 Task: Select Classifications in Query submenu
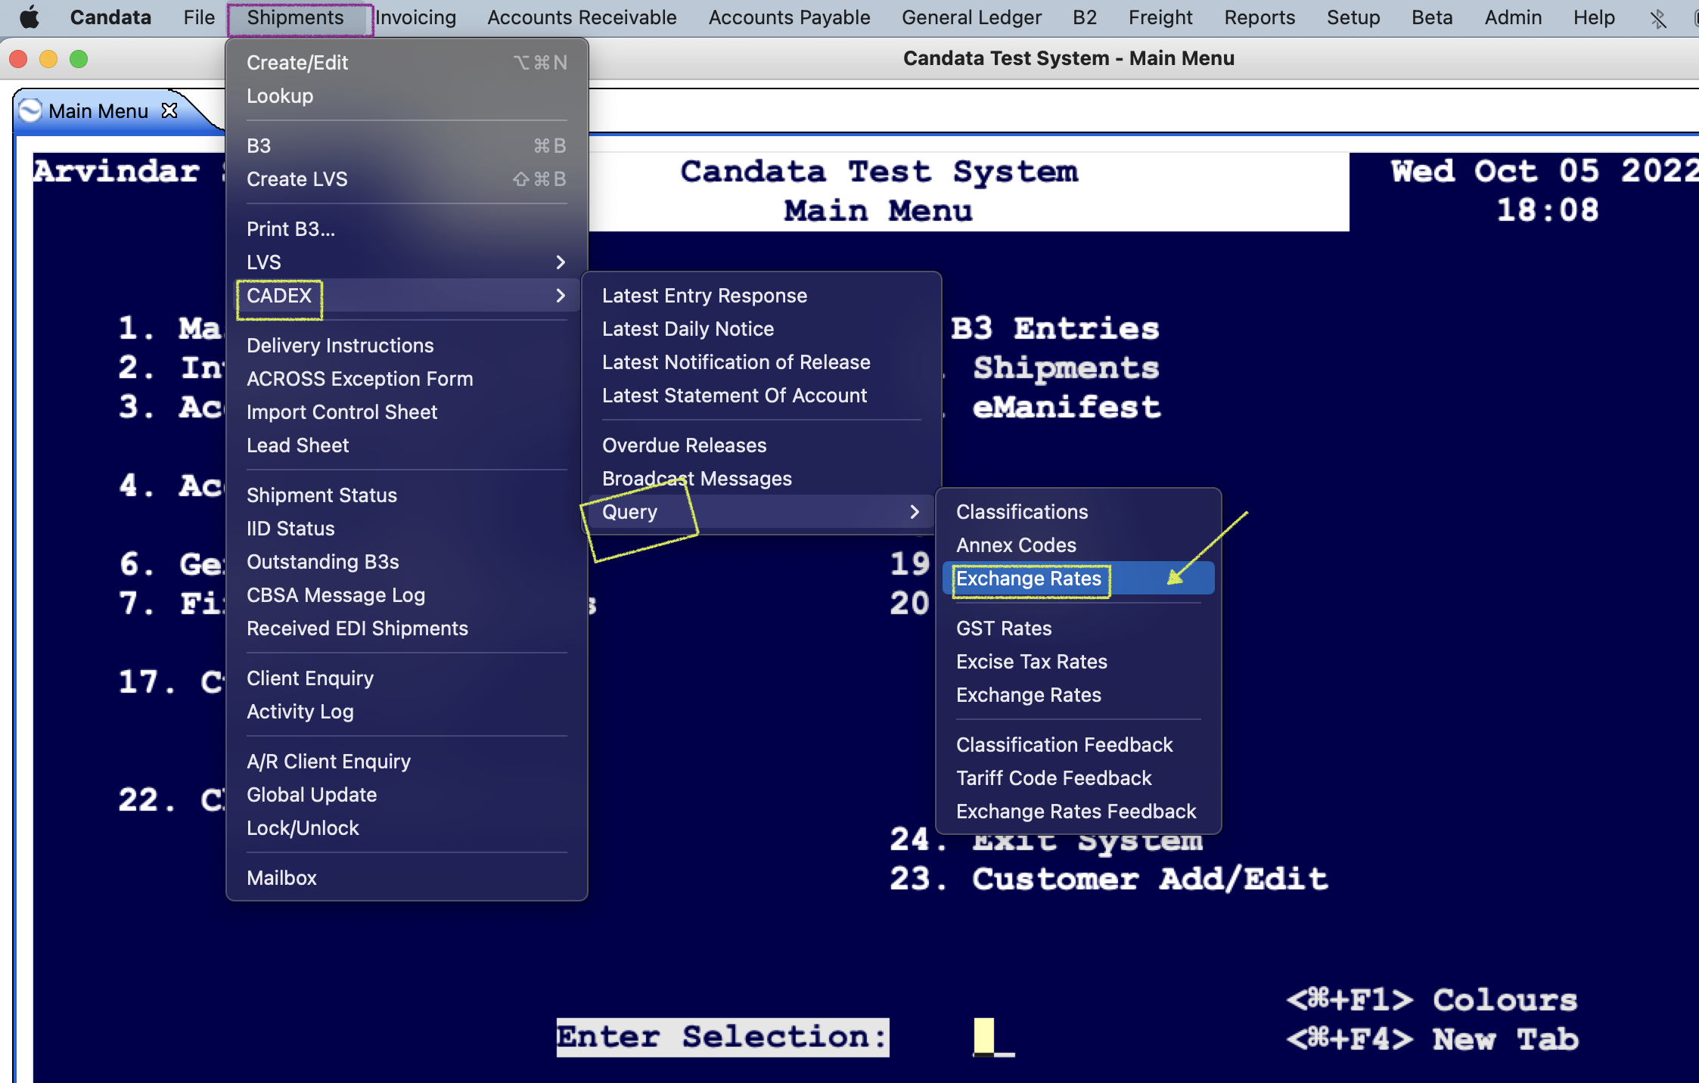point(1078,512)
